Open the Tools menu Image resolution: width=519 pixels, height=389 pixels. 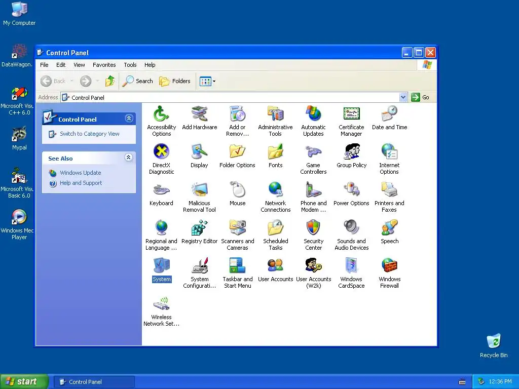pyautogui.click(x=130, y=65)
